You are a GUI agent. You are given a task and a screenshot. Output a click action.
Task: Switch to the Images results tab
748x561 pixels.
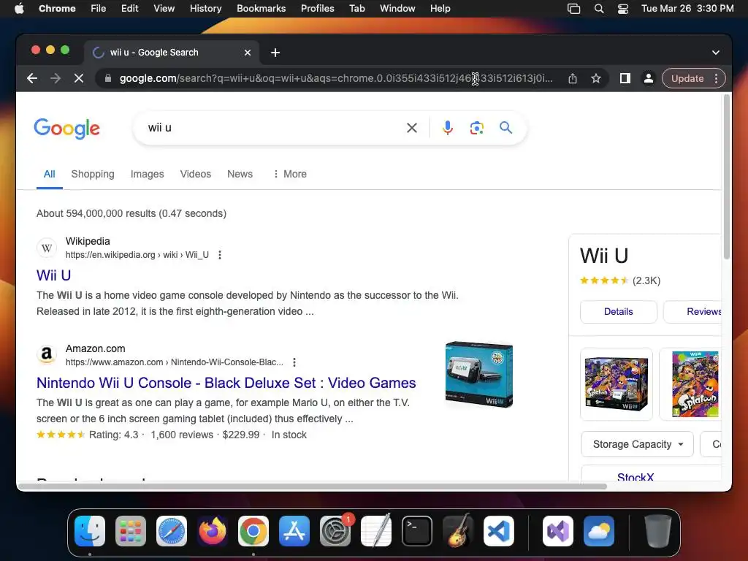click(x=147, y=174)
